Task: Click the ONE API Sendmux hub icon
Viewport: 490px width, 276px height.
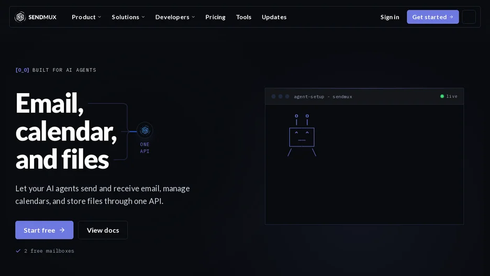Action: [x=144, y=130]
